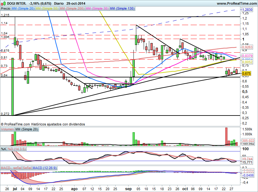258x192 pixels.
Task: Click the Volumen panel label
Action: (7, 129)
